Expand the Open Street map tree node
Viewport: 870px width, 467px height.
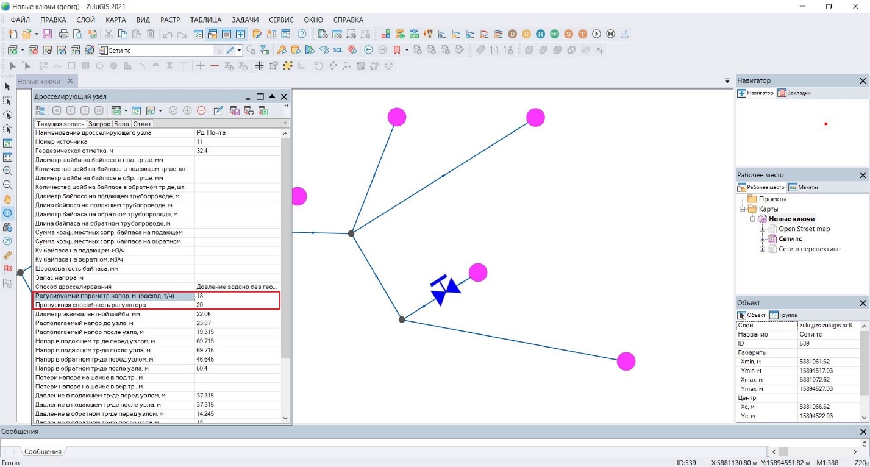point(762,229)
